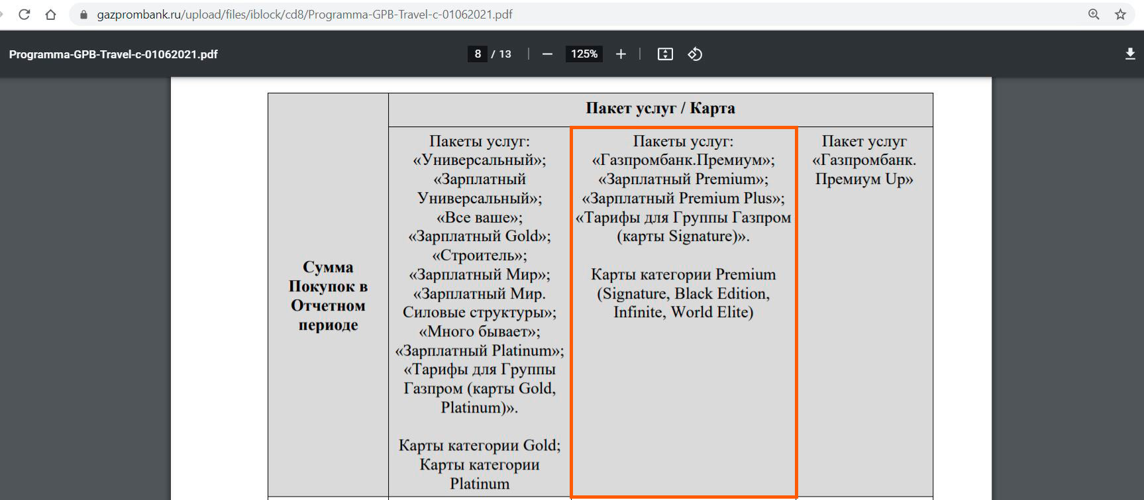
Task: Bookmark this page with star icon
Action: 1120,15
